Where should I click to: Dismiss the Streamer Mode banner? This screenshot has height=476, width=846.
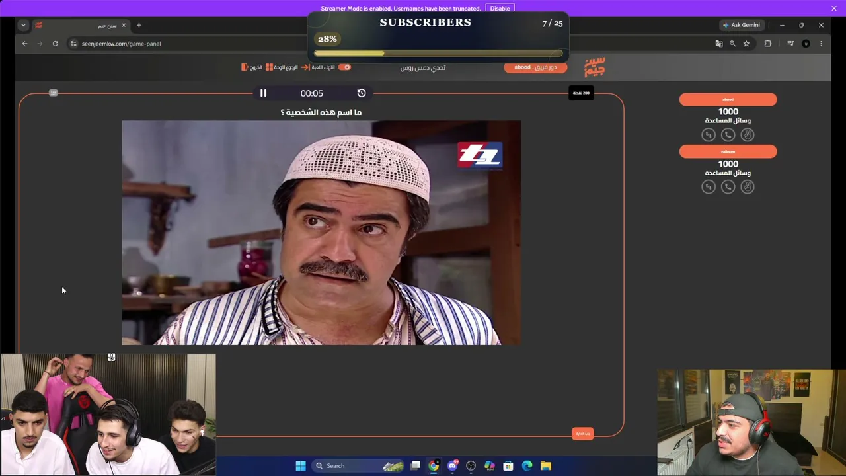tap(834, 8)
